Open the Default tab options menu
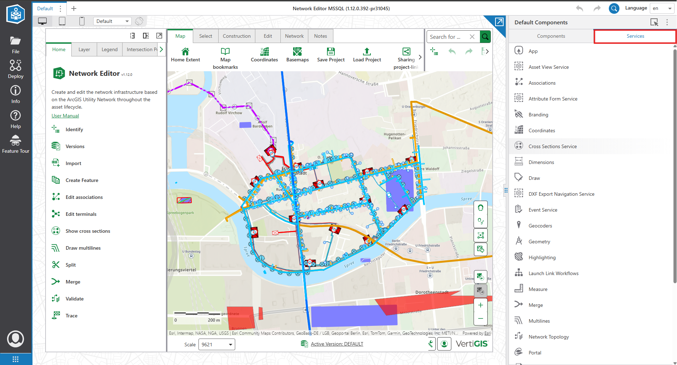Screen dimensions: 677x365 click(x=60, y=8)
